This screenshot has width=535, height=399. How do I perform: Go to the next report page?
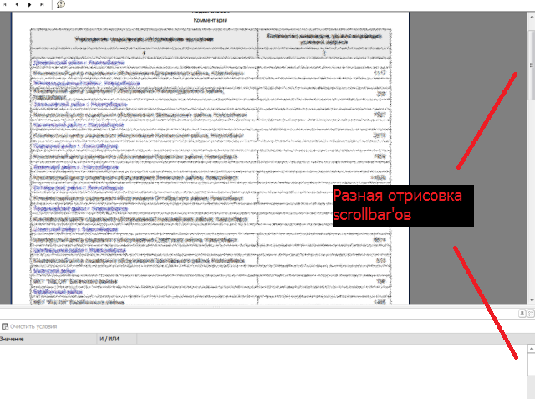coord(30,4)
